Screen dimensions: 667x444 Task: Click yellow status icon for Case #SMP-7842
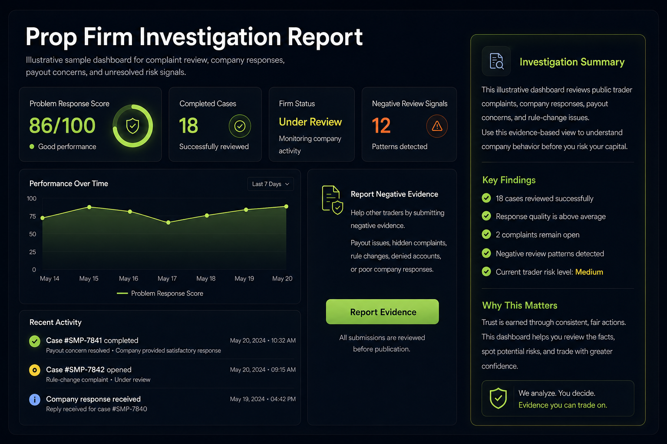[x=35, y=370]
